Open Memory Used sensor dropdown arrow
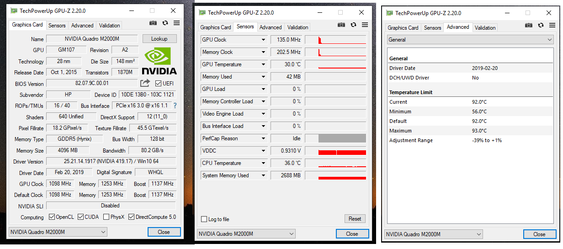The image size is (563, 249). pyautogui.click(x=263, y=77)
